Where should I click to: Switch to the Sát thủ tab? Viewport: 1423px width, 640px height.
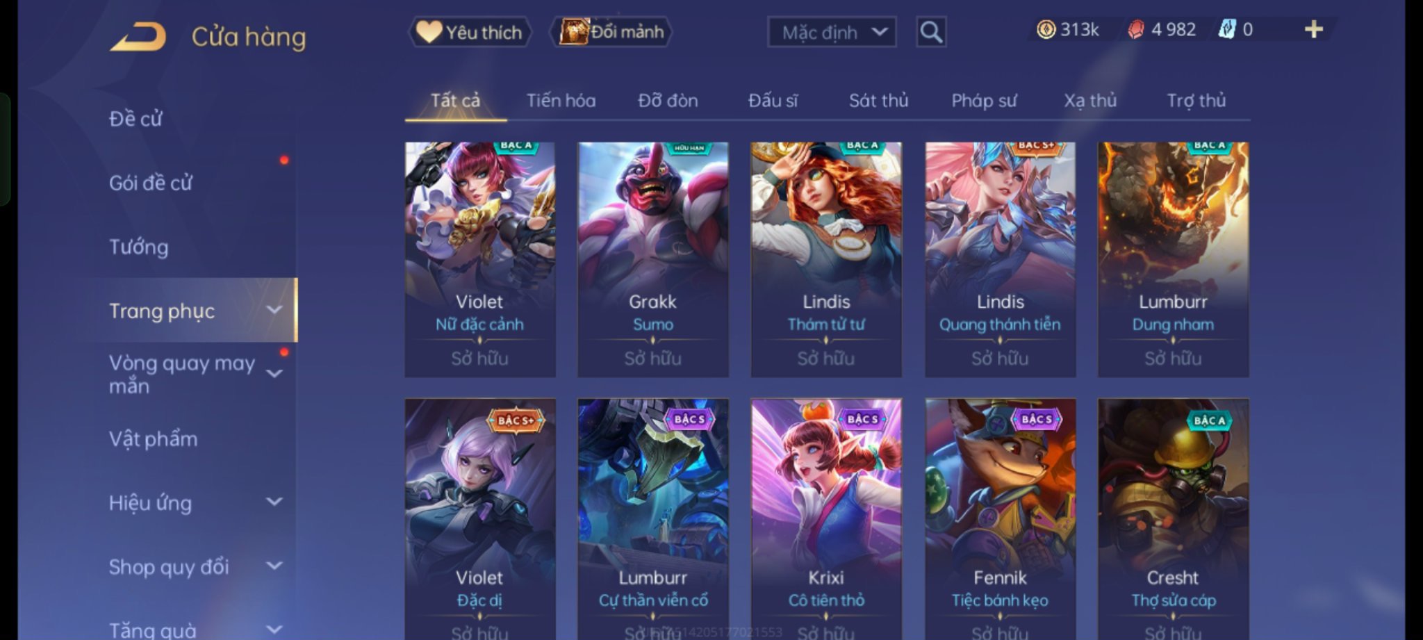(878, 101)
